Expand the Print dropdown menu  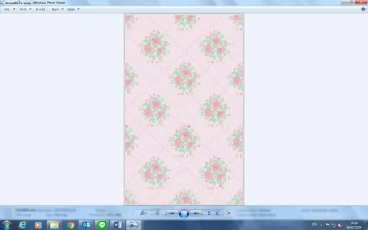tap(25, 9)
